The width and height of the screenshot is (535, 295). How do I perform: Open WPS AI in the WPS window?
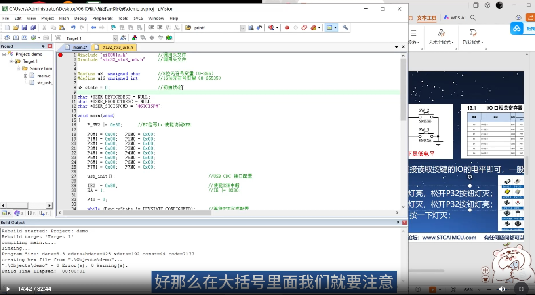coord(455,18)
